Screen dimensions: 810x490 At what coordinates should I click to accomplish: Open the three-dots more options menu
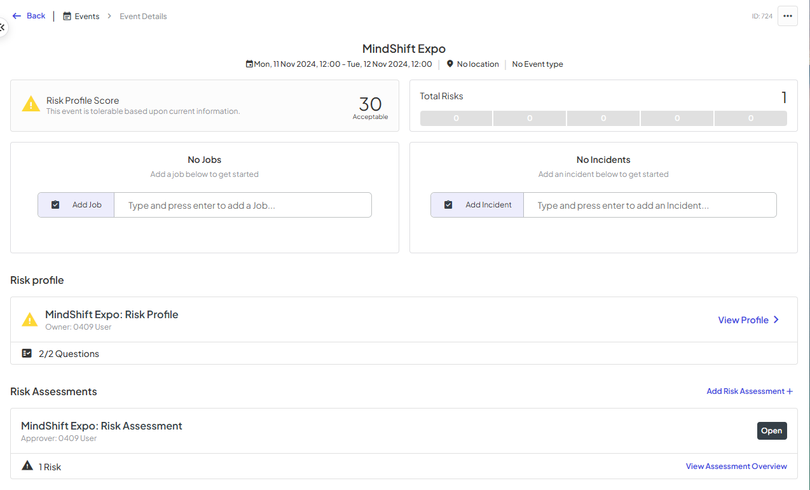tap(788, 16)
